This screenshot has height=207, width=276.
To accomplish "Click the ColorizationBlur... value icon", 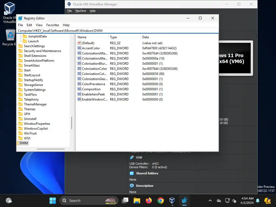I will click(x=79, y=64).
